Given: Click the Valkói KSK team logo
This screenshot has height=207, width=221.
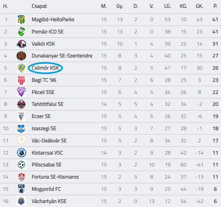Looking at the screenshot, I should click(x=21, y=44).
